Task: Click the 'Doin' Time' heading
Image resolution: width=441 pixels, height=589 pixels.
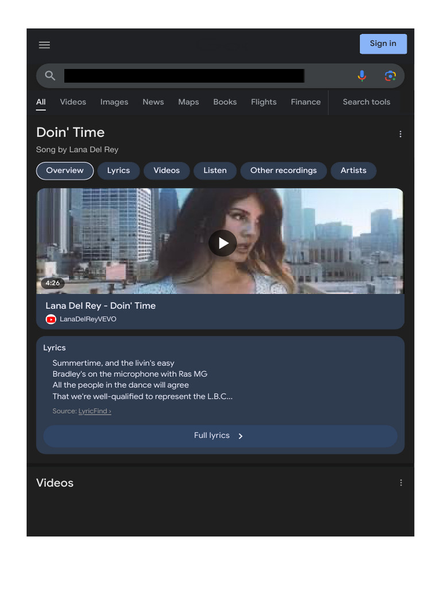Action: click(x=71, y=133)
